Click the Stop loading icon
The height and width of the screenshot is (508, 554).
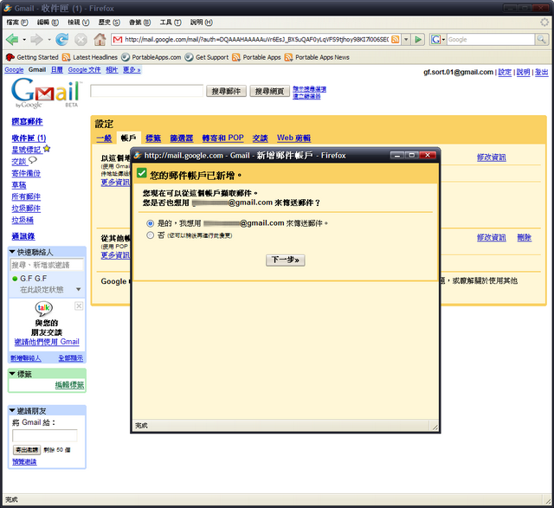(x=81, y=39)
